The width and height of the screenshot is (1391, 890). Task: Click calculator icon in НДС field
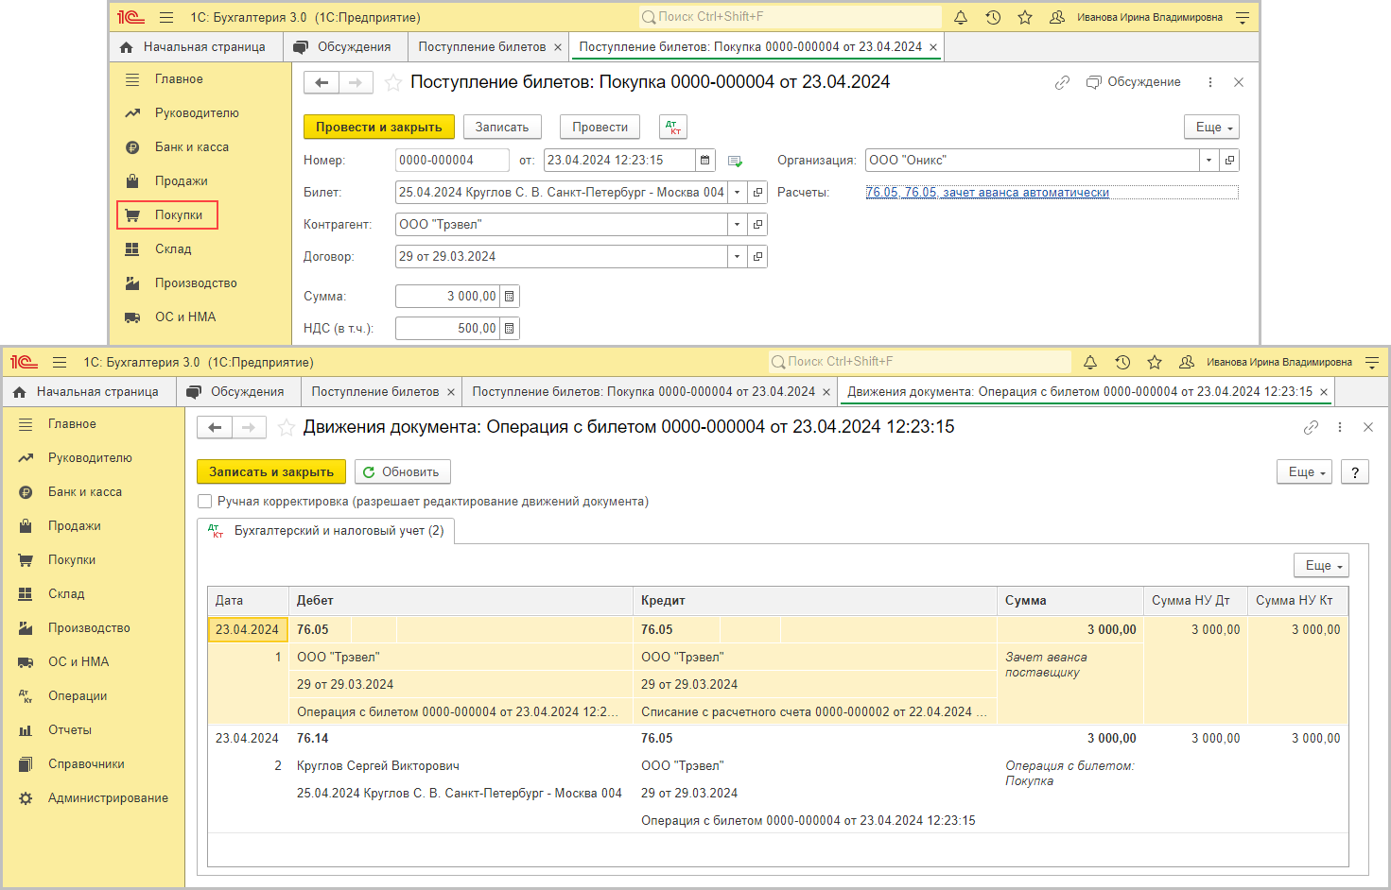tap(510, 329)
